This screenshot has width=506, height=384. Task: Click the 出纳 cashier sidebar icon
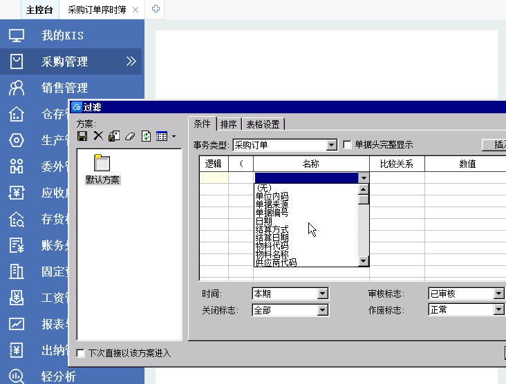17,350
